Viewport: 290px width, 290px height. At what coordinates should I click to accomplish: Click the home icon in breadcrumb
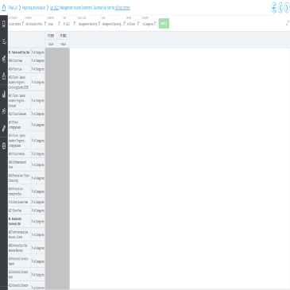click(4, 8)
